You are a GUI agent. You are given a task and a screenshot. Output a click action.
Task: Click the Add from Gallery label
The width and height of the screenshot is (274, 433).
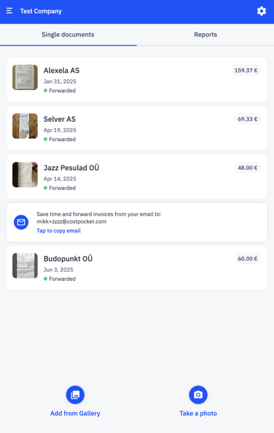pos(75,414)
